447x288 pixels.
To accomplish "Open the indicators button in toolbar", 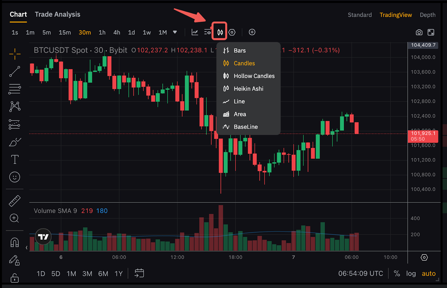I will point(195,32).
